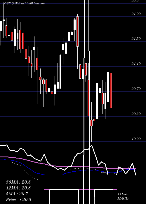Viewport: 146px width, 204px height.
Task: Select the 20.39 price axis label
Action: pos(136,114)
